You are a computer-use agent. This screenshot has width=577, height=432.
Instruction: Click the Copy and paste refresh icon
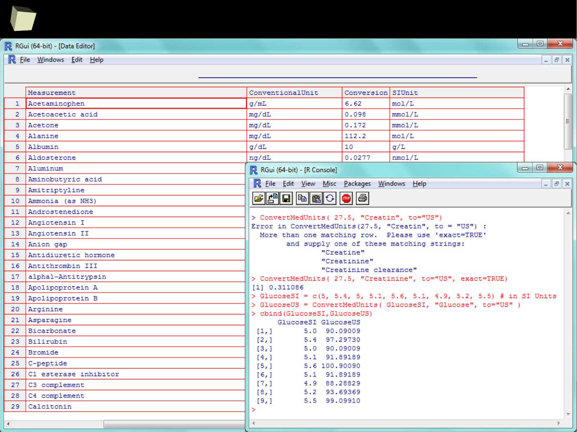pos(330,198)
